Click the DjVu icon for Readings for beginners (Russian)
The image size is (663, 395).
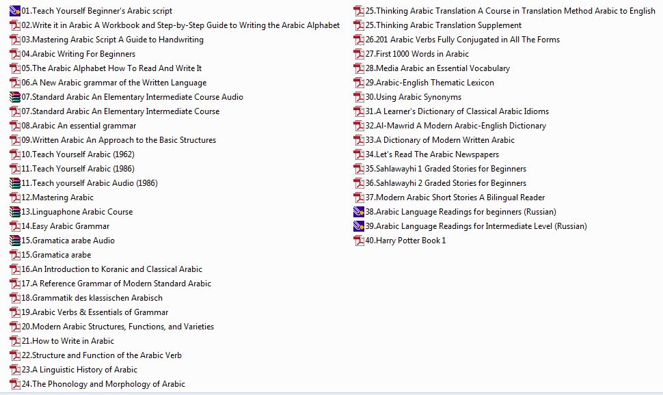coord(359,212)
